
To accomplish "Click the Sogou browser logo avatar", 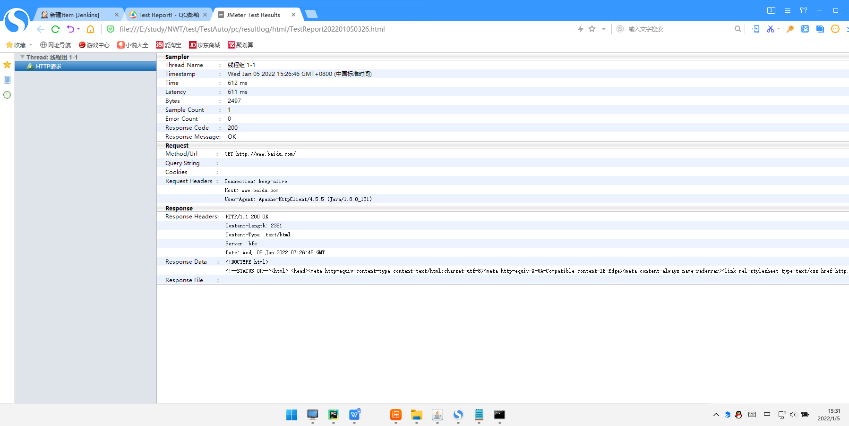I will (x=16, y=21).
